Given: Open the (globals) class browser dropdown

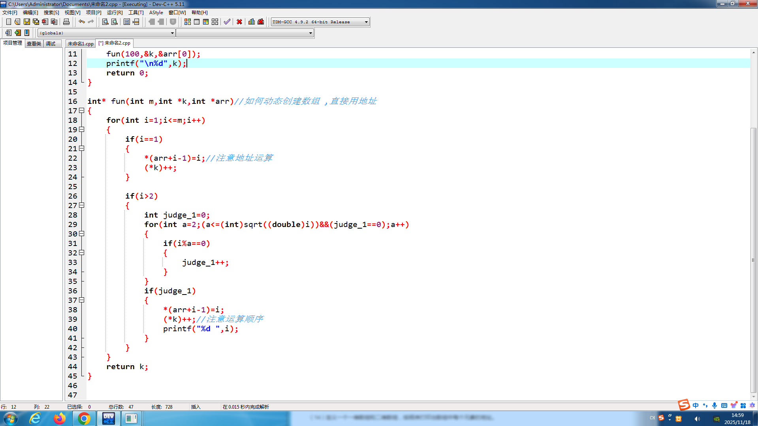Looking at the screenshot, I should click(x=106, y=33).
